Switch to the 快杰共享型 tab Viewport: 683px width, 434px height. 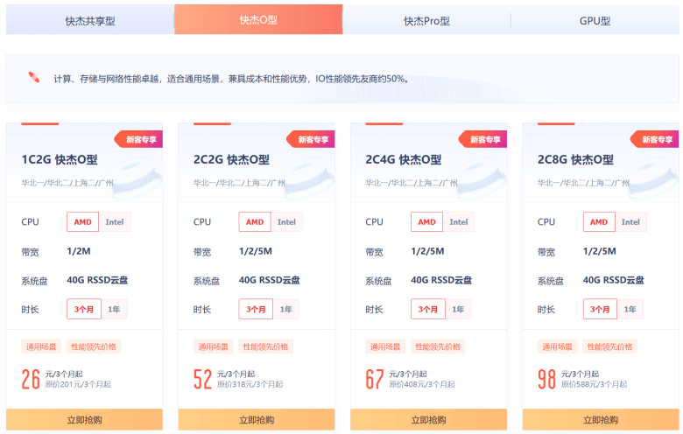(x=90, y=20)
